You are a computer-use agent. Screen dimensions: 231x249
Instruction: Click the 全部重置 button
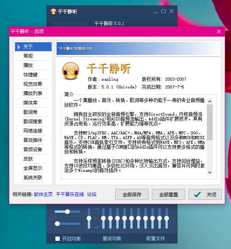click(169, 194)
